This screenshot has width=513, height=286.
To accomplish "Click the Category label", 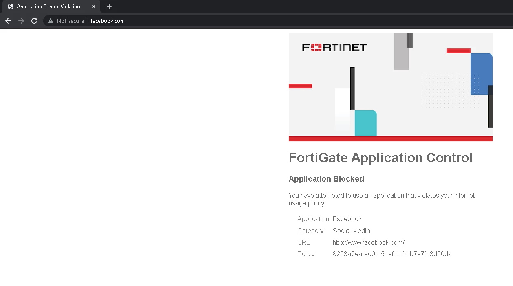I will pyautogui.click(x=310, y=231).
